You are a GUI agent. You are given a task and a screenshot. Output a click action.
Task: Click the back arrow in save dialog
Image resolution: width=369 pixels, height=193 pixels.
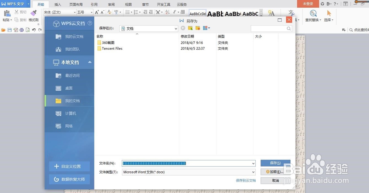183,28
